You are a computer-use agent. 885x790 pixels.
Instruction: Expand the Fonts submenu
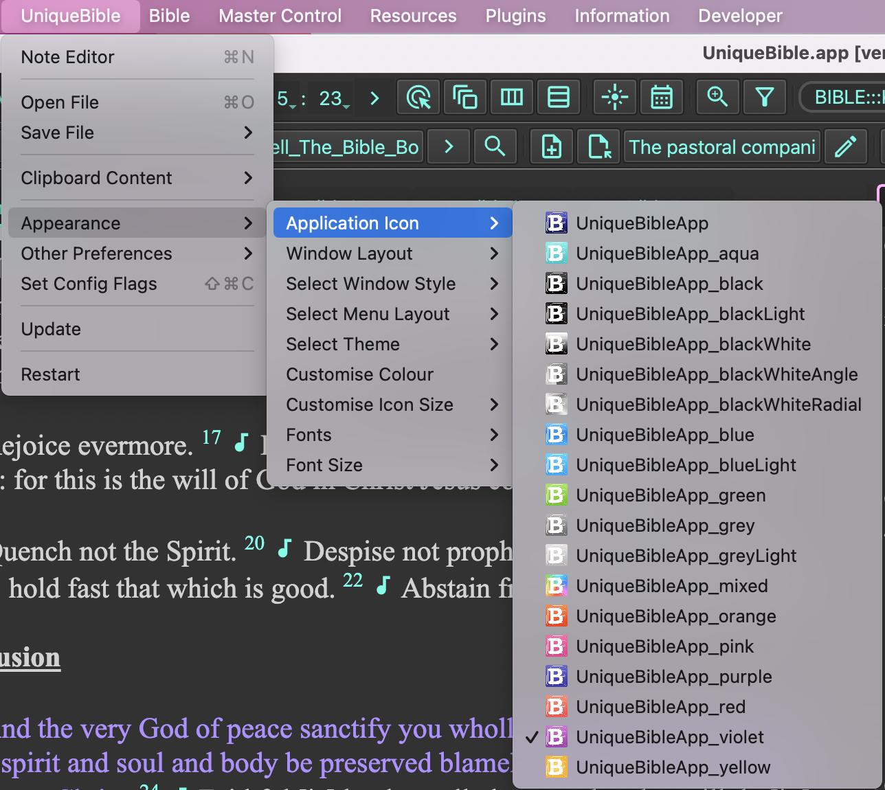point(392,435)
